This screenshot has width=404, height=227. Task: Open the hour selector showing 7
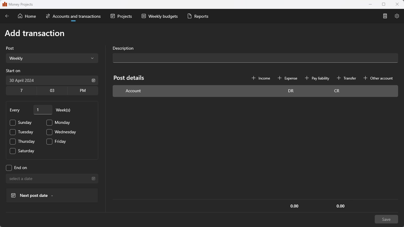coord(21,90)
